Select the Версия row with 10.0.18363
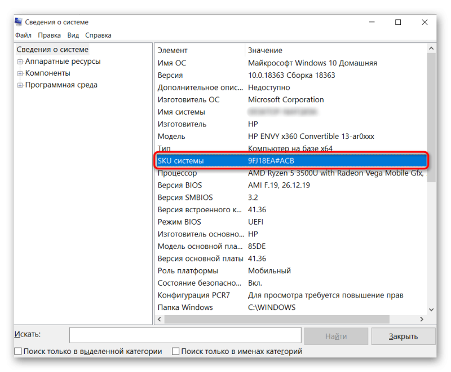 tap(291, 75)
